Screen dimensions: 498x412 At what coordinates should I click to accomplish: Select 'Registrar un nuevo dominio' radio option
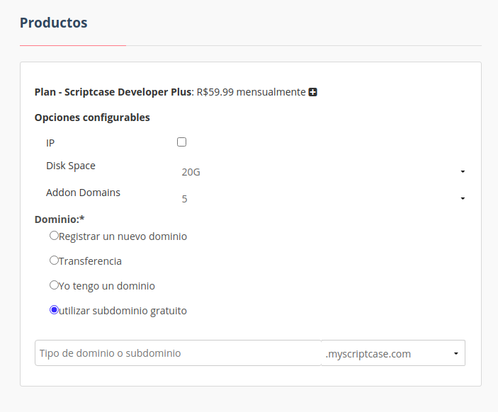(x=54, y=236)
